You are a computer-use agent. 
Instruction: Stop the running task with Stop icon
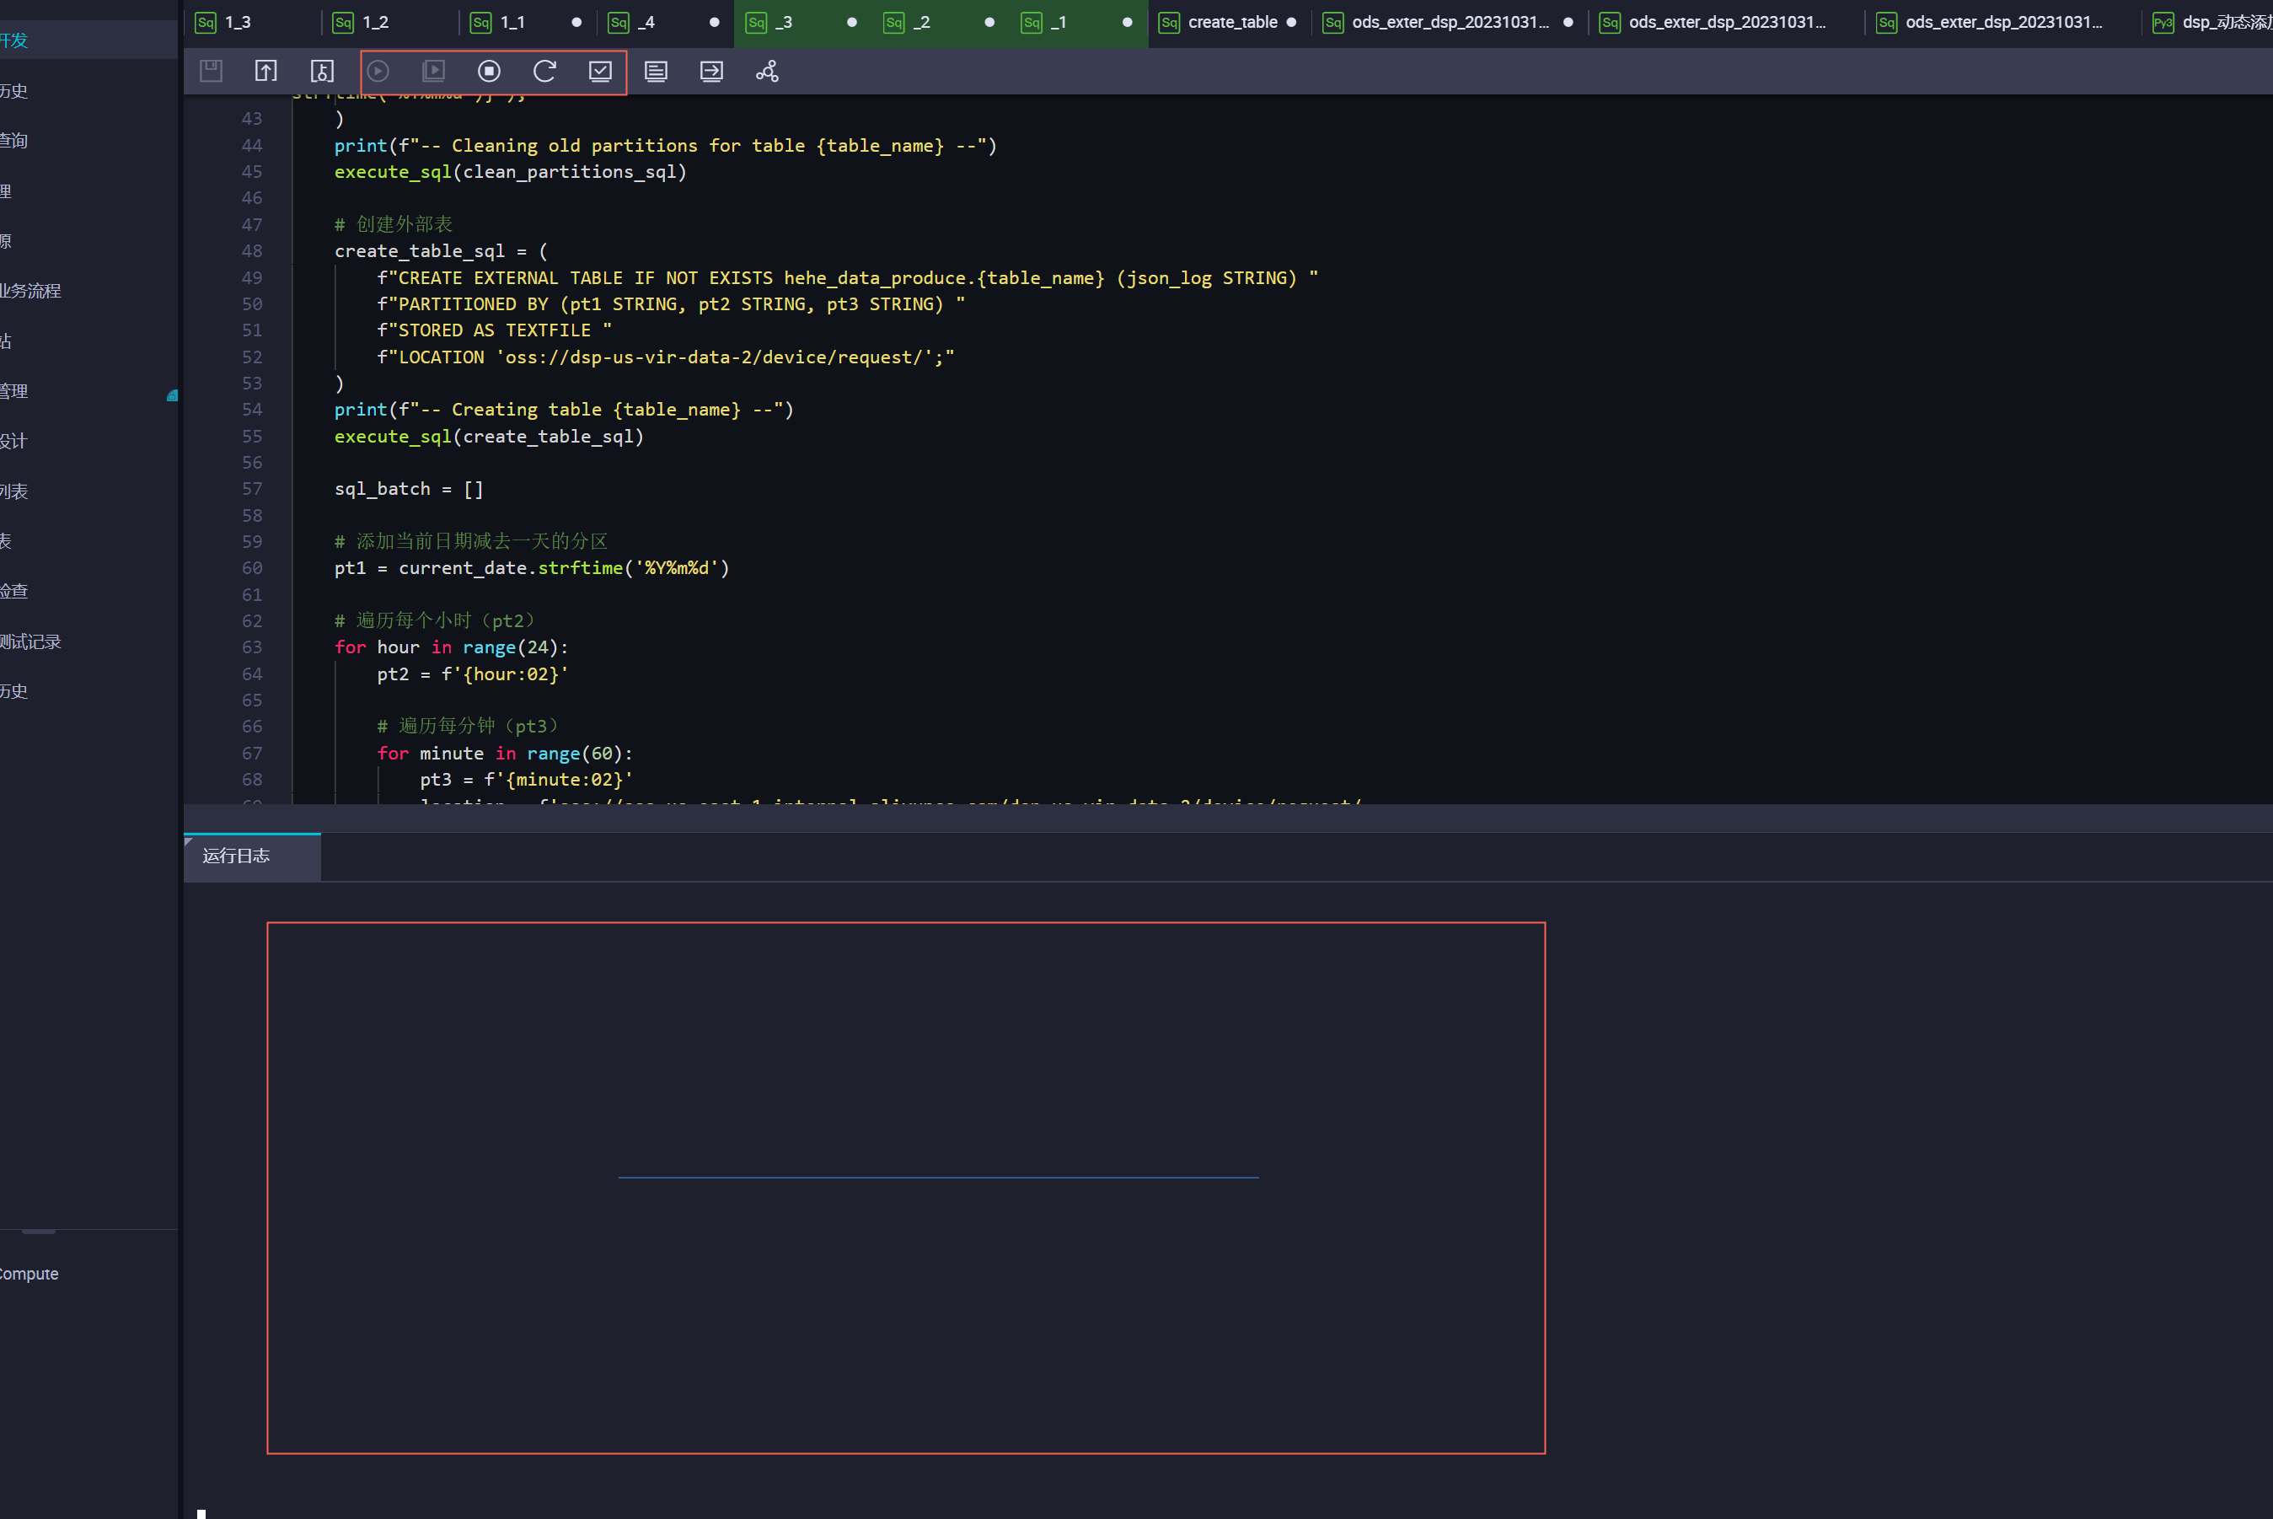click(x=489, y=71)
